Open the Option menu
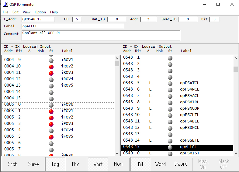The height and width of the screenshot is (172, 239). tap(40, 12)
